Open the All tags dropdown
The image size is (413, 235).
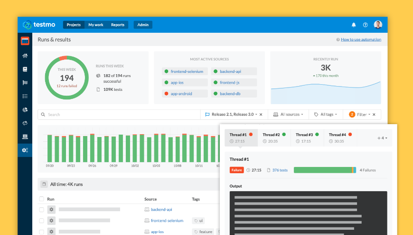coord(327,115)
